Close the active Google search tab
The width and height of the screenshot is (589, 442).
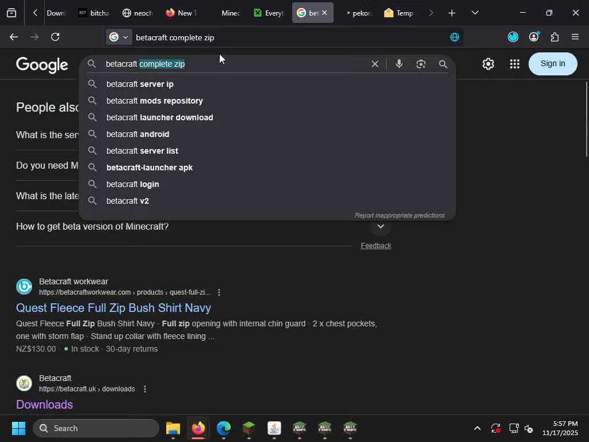[x=324, y=13]
